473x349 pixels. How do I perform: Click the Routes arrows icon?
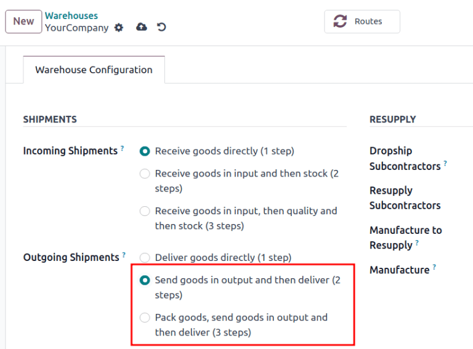pos(340,22)
